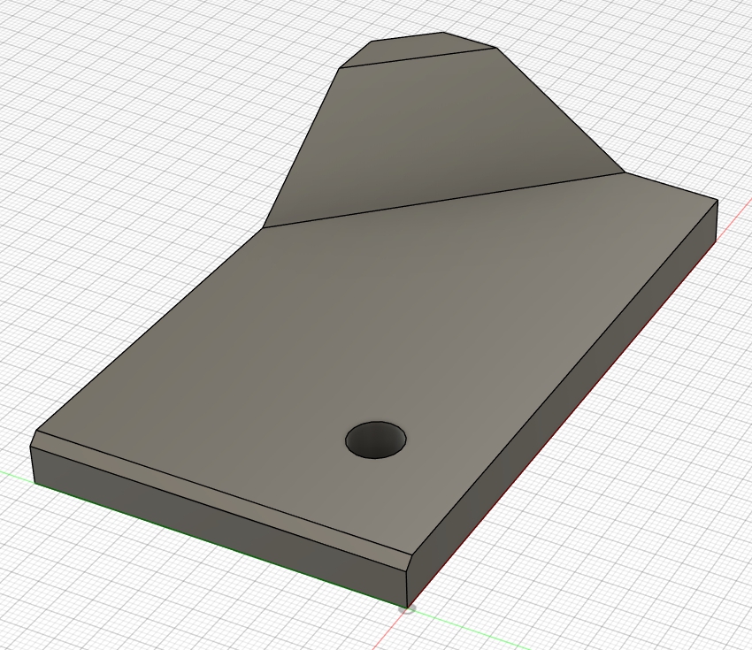Select the right slanted edge of the ramp

[x=559, y=111]
